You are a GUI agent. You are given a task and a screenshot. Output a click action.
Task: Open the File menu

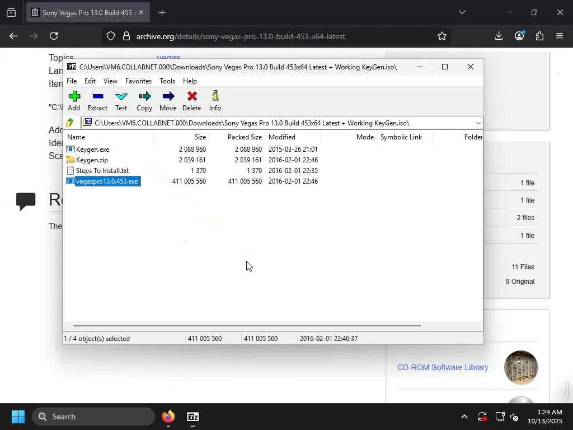72,81
